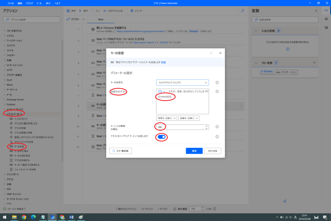The height and width of the screenshot is (221, 331).
Task: Open the 修飾キーの挿入 dropdown
Action: pos(189,118)
